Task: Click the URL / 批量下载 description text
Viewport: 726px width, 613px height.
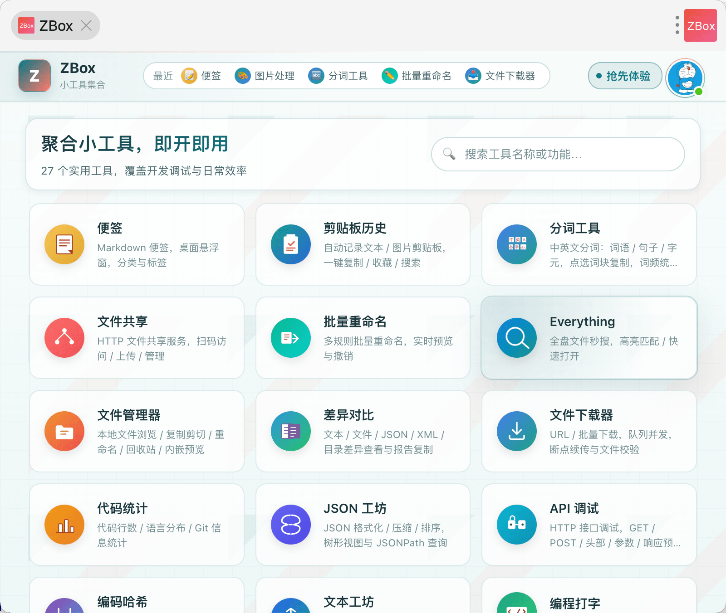Action: [611, 442]
